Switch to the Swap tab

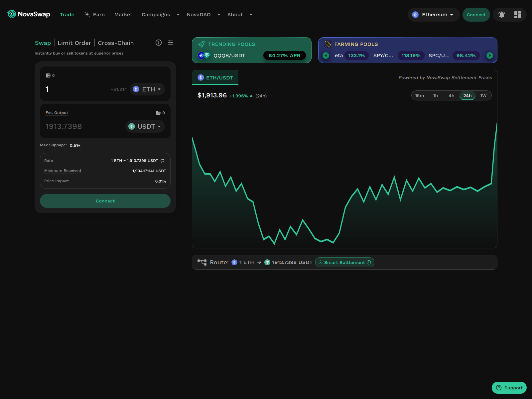[x=43, y=43]
